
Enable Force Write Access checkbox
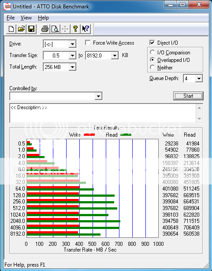tap(88, 43)
